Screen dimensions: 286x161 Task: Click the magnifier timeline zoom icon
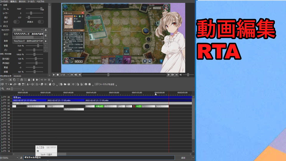[3, 89]
